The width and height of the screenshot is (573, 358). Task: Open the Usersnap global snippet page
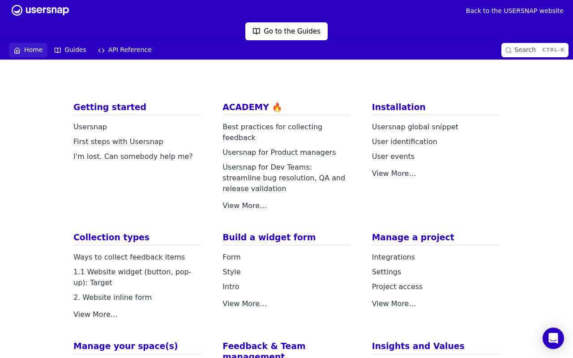click(415, 127)
